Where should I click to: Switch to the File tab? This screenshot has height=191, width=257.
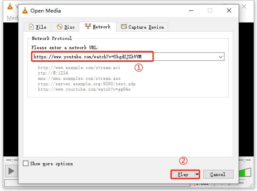tap(38, 27)
